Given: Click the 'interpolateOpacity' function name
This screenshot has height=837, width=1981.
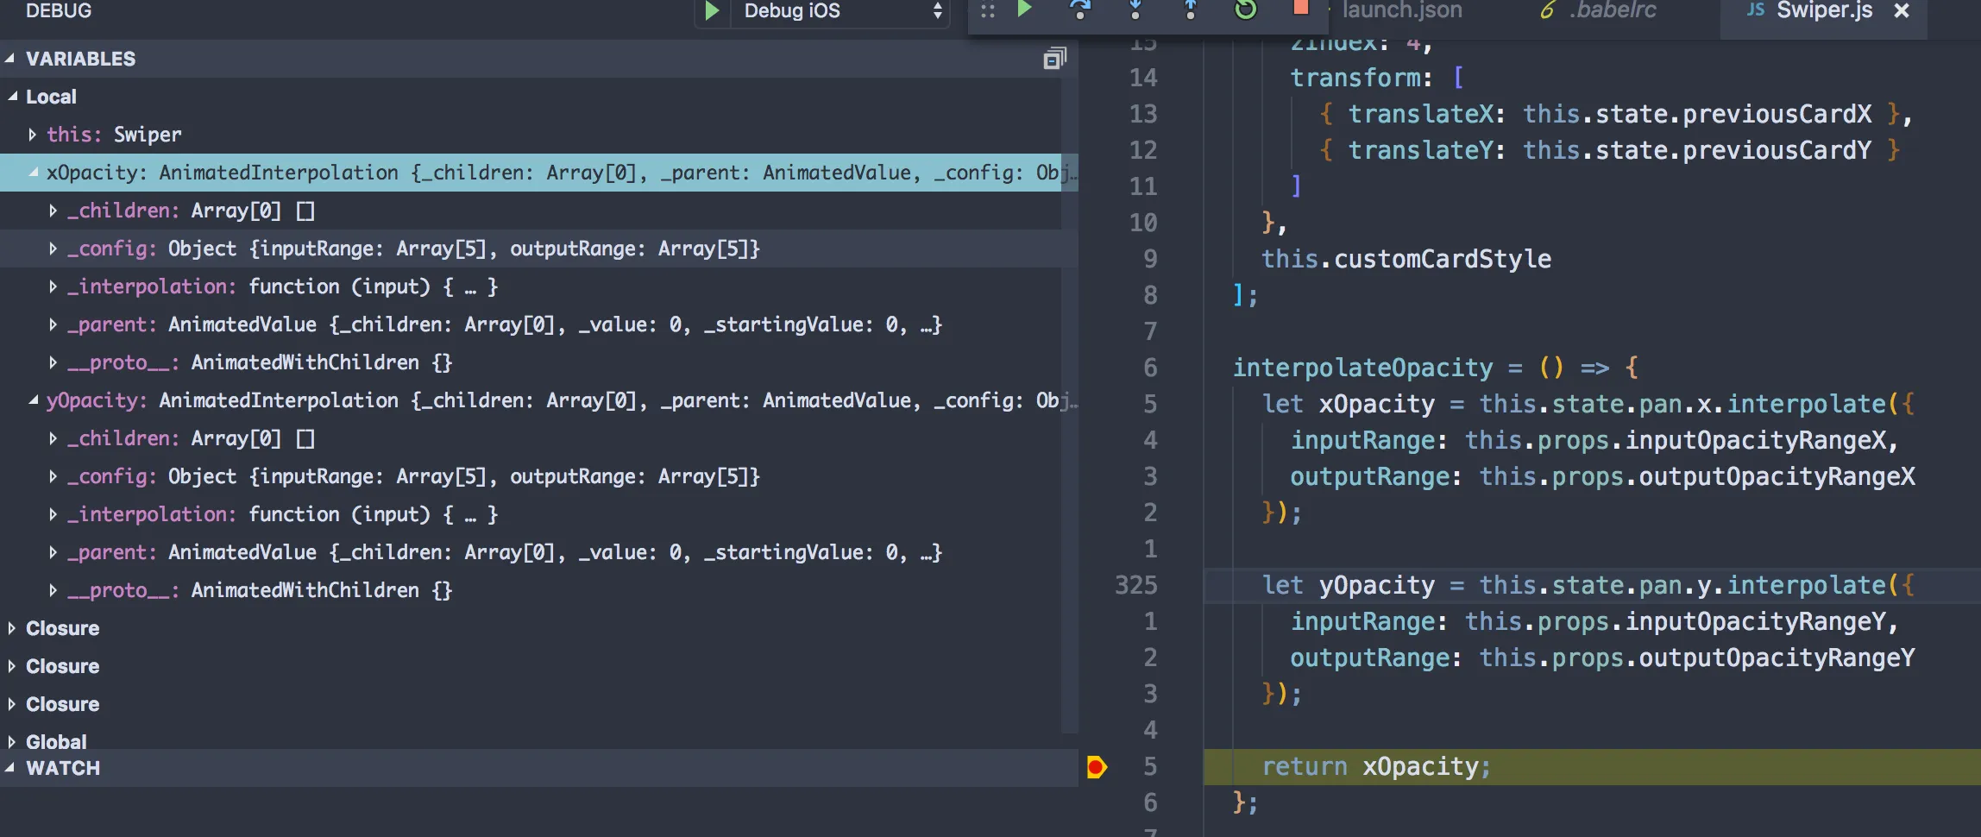Looking at the screenshot, I should pos(1362,368).
